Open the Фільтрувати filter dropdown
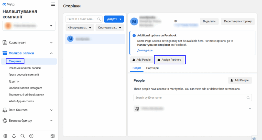The image size is (262, 140). click(80, 28)
